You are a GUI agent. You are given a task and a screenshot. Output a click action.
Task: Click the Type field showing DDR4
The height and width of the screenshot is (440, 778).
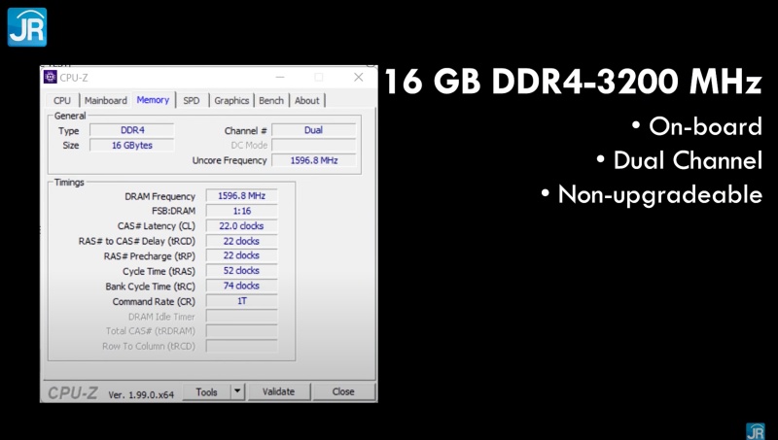click(x=131, y=130)
